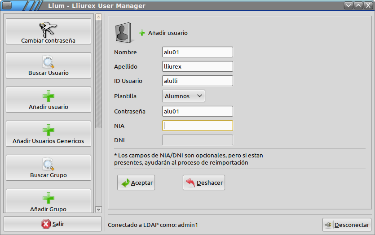This screenshot has height=235, width=375.
Task: Open Buscar Grupo magnifier icon
Action: point(48,165)
